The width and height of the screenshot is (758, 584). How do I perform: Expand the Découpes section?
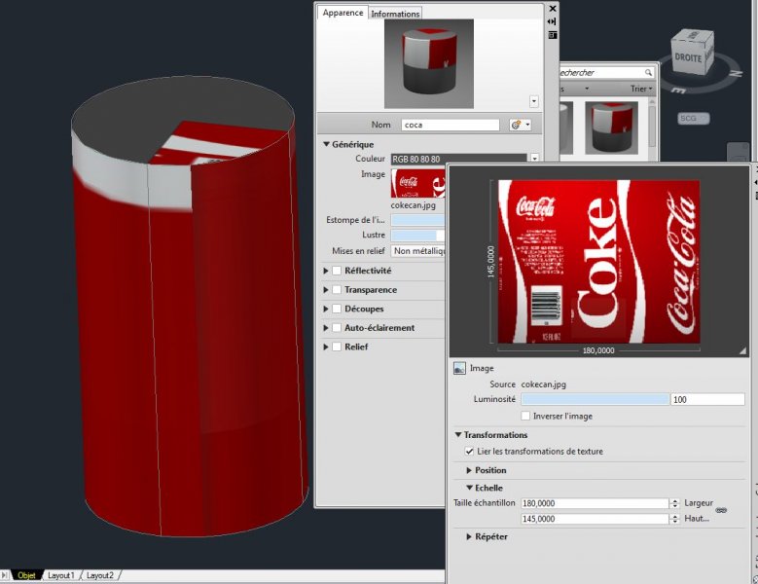(326, 309)
